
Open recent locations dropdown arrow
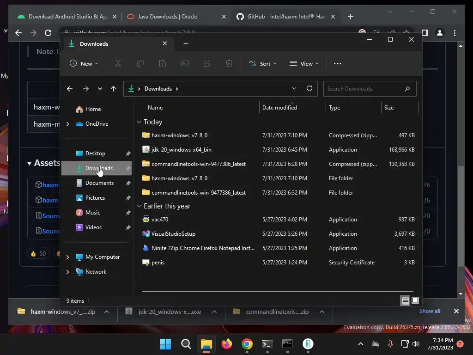coord(100,89)
